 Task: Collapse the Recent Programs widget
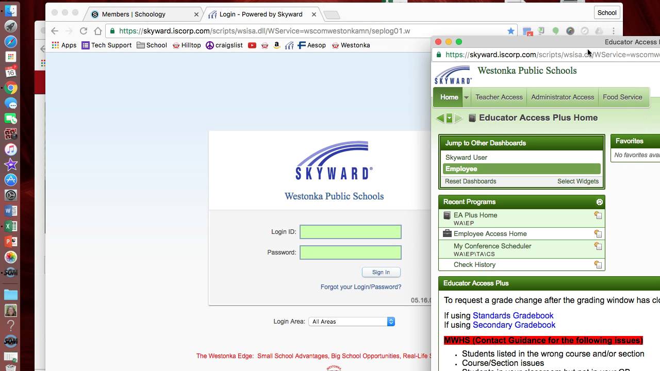(x=600, y=202)
